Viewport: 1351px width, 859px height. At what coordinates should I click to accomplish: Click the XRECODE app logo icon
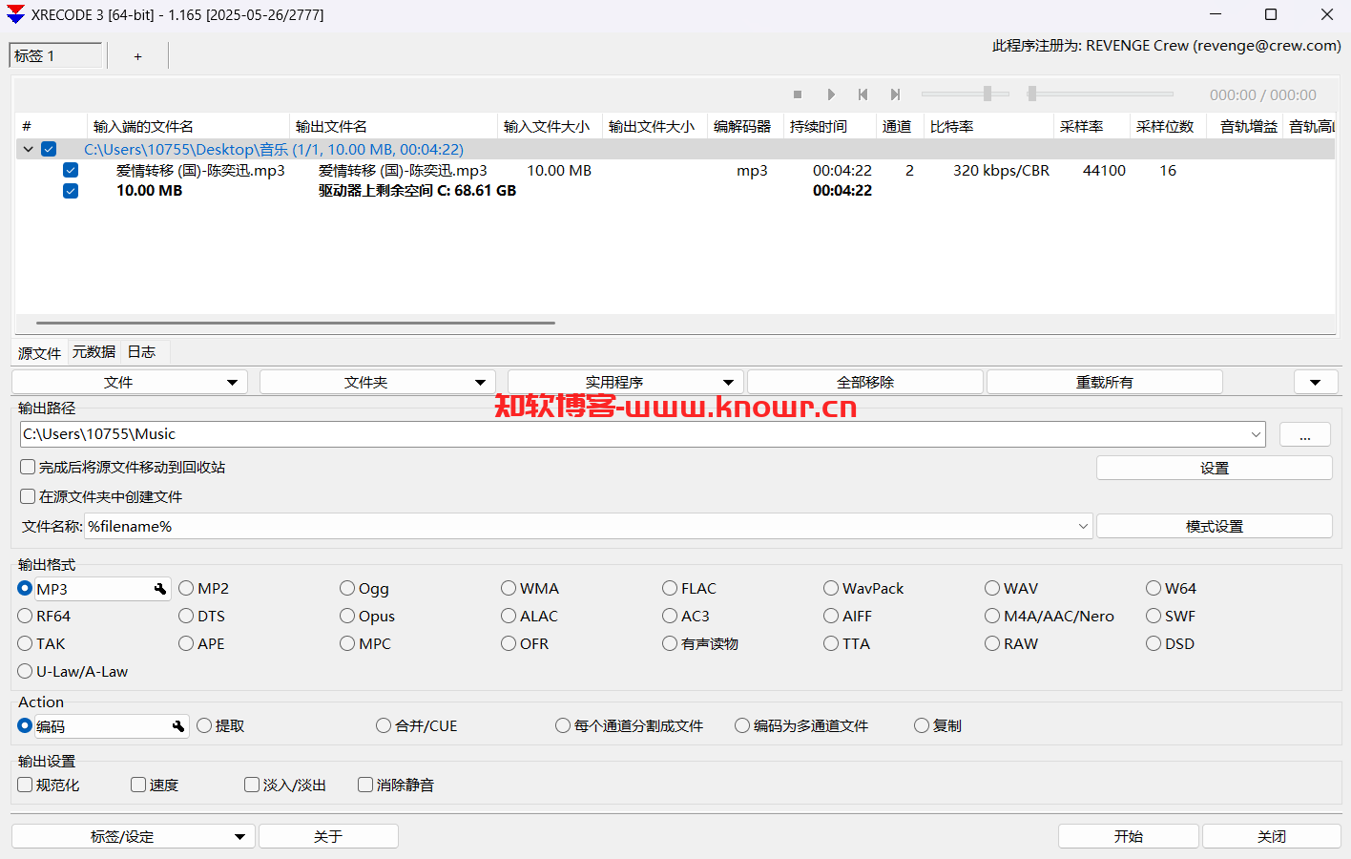tap(15, 14)
